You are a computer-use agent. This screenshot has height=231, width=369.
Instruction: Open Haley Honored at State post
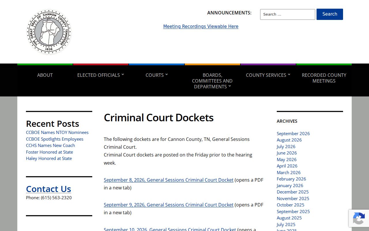click(x=49, y=159)
